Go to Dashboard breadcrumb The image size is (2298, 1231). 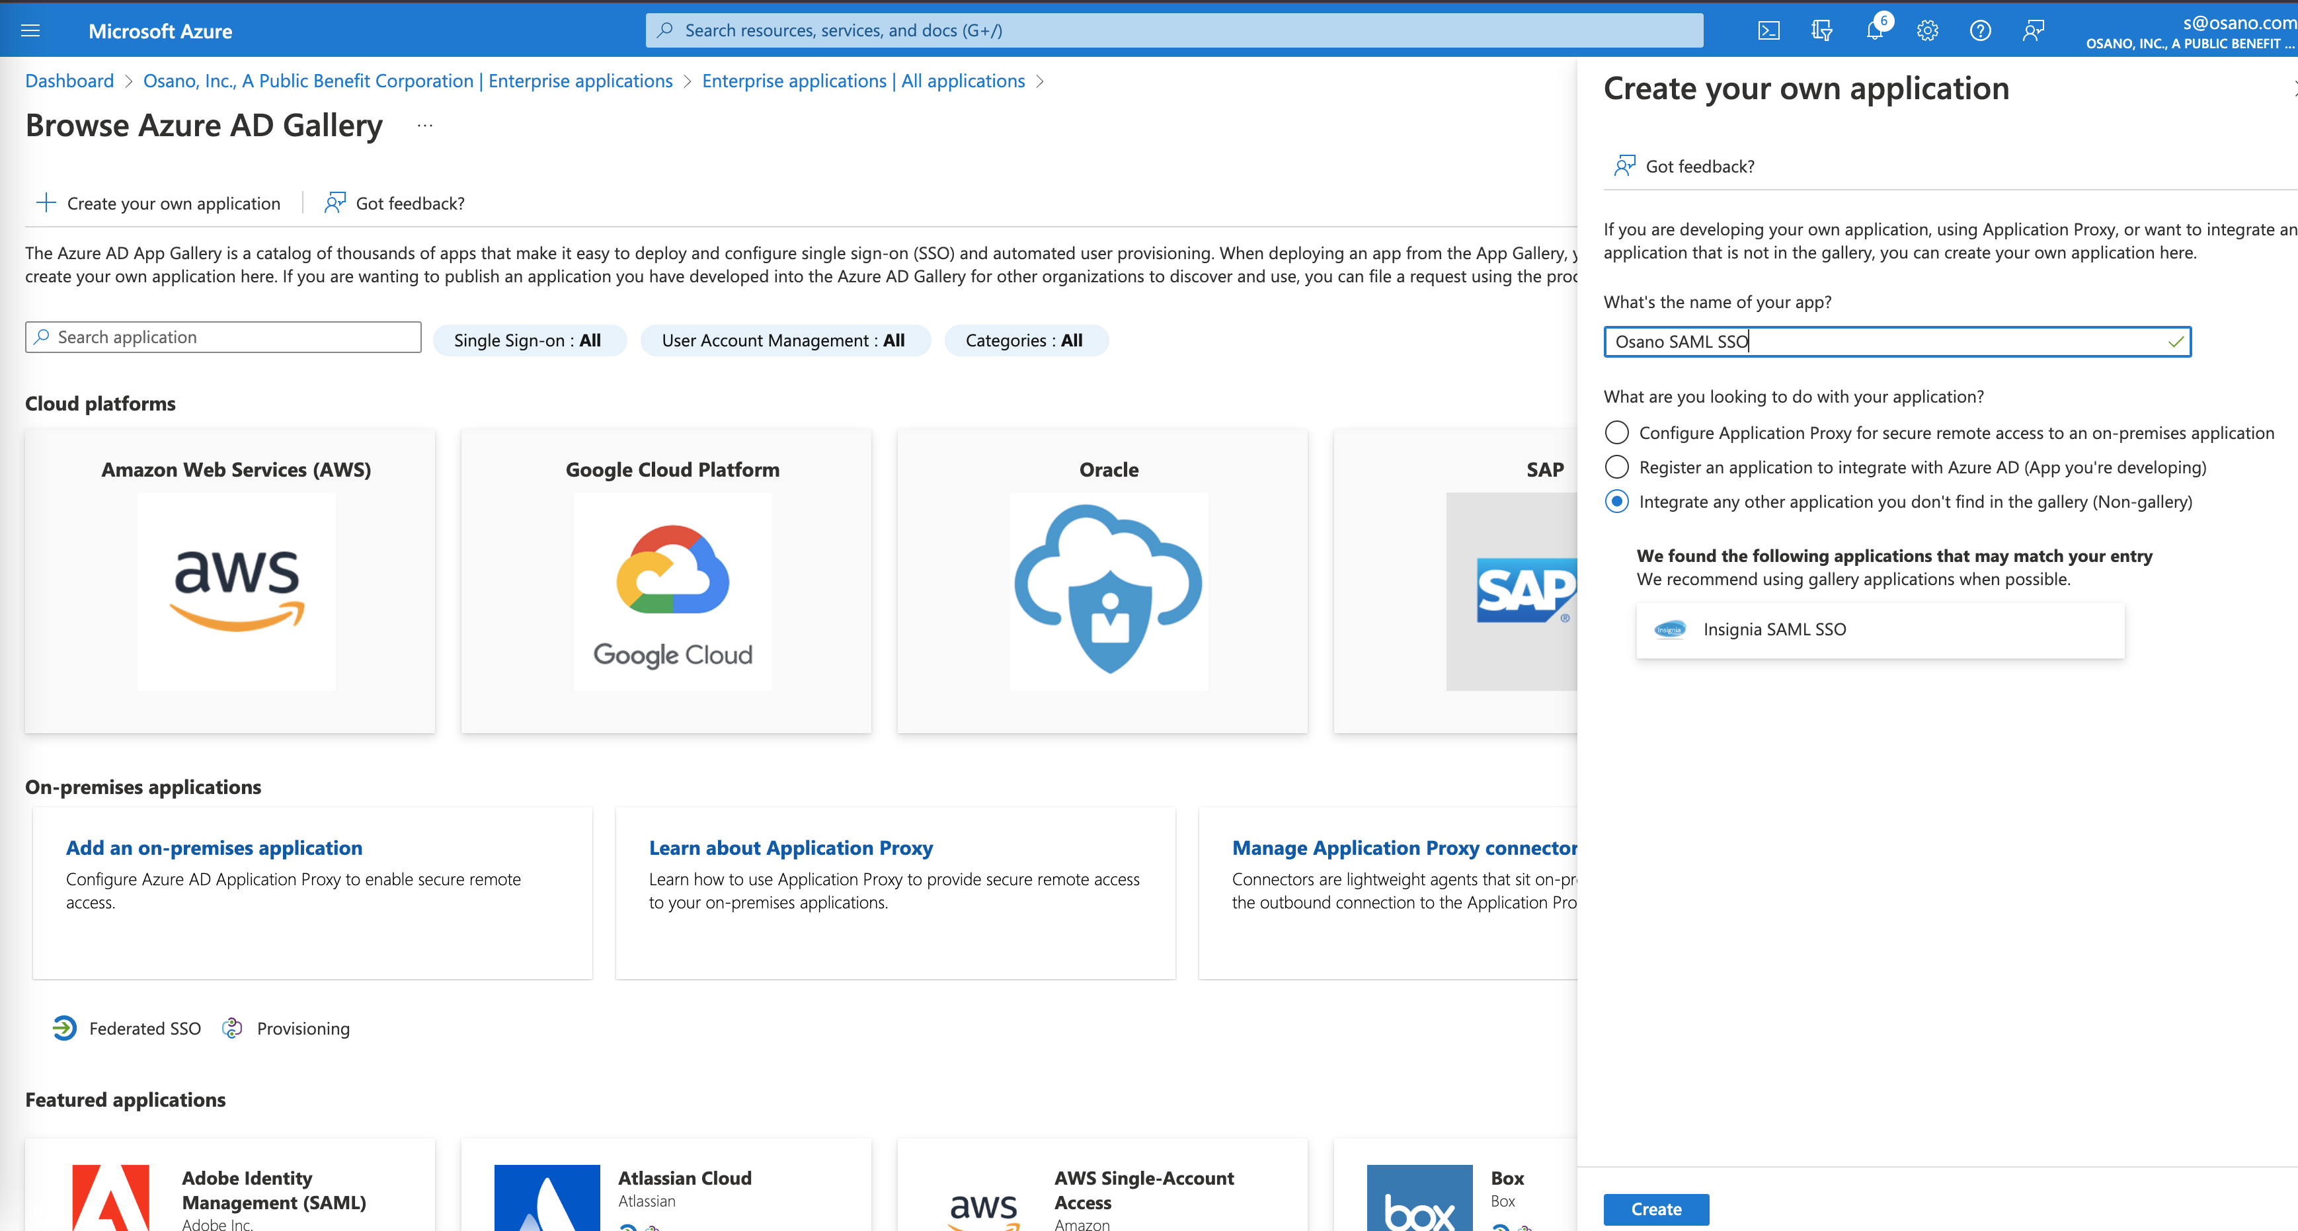(69, 81)
